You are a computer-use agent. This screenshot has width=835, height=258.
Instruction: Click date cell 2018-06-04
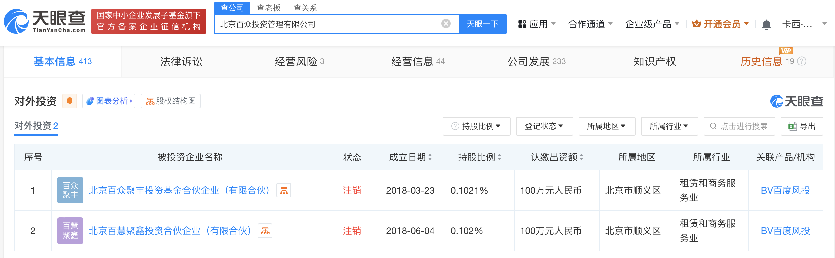click(x=410, y=231)
